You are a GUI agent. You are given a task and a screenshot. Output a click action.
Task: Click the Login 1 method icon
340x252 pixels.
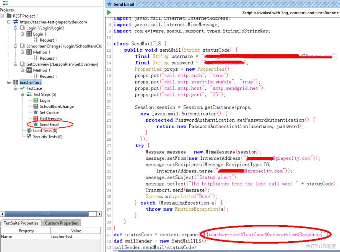point(29,34)
